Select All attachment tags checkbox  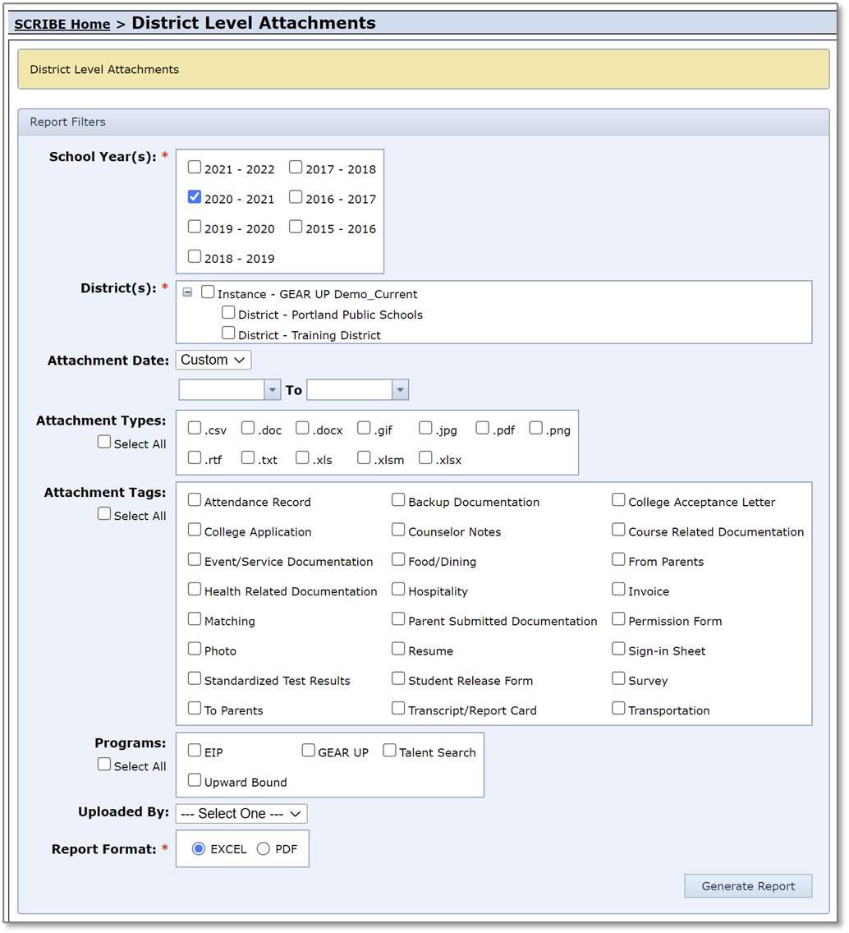(x=104, y=514)
